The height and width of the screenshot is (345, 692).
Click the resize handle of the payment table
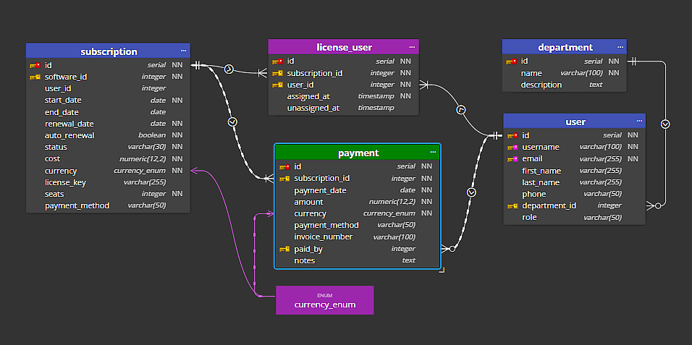point(442,270)
